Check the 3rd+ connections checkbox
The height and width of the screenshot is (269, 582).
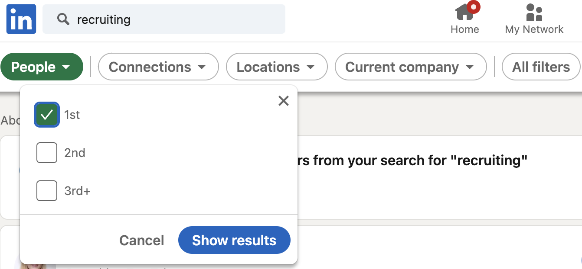pos(46,191)
